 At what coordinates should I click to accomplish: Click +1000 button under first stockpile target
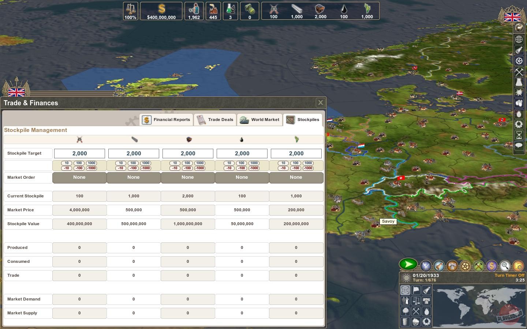[x=91, y=163]
